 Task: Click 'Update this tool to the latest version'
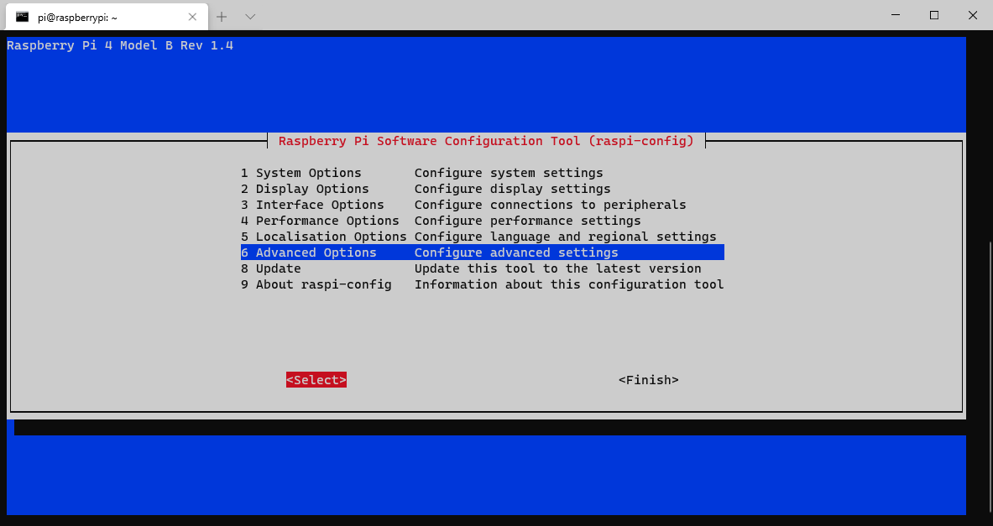(x=558, y=268)
